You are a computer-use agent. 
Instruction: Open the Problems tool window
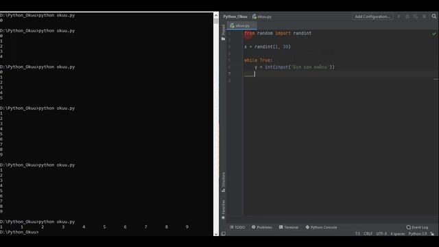point(262,227)
